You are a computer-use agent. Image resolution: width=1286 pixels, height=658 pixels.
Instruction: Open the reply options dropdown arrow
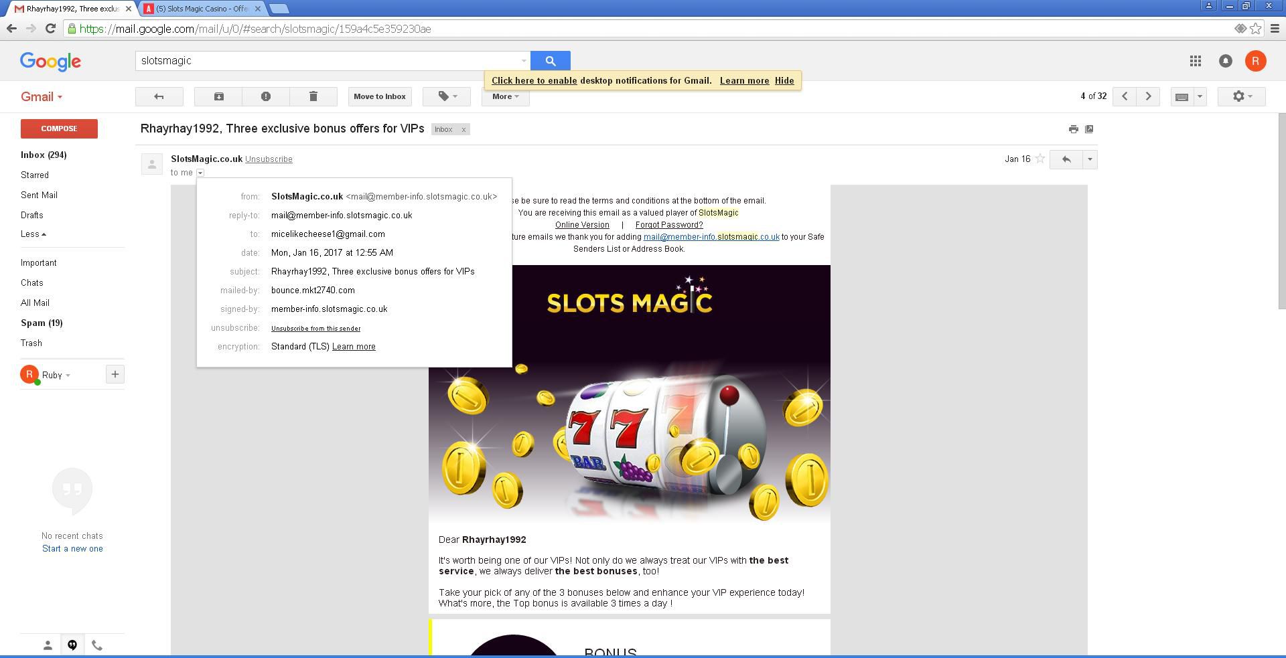click(1090, 159)
